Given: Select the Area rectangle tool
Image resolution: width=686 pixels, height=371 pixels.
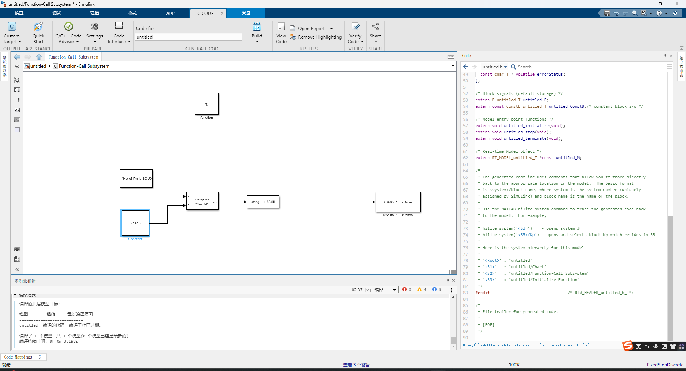Looking at the screenshot, I should point(17,130).
